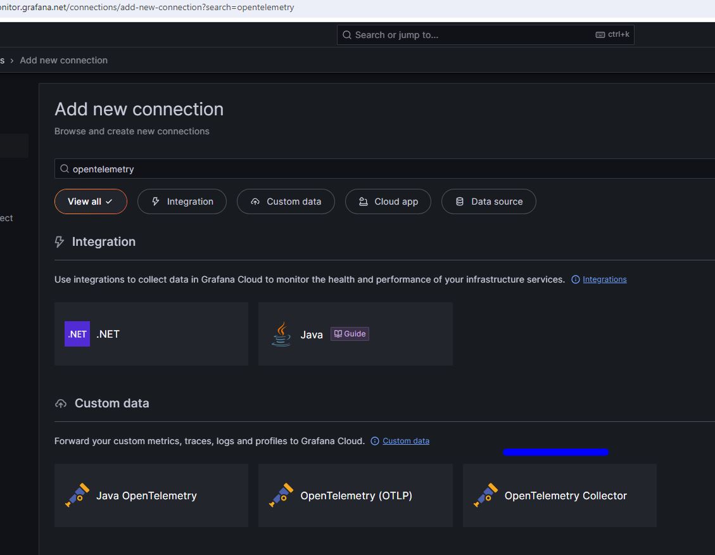Click the book icon in the Guide badge
Image resolution: width=715 pixels, height=555 pixels.
(338, 334)
